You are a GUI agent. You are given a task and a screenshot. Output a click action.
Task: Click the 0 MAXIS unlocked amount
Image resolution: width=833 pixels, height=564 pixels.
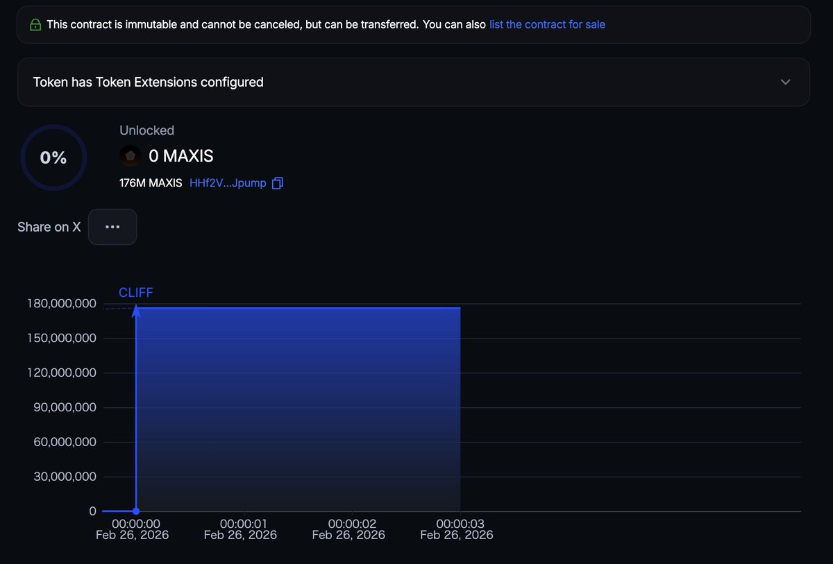pyautogui.click(x=182, y=155)
